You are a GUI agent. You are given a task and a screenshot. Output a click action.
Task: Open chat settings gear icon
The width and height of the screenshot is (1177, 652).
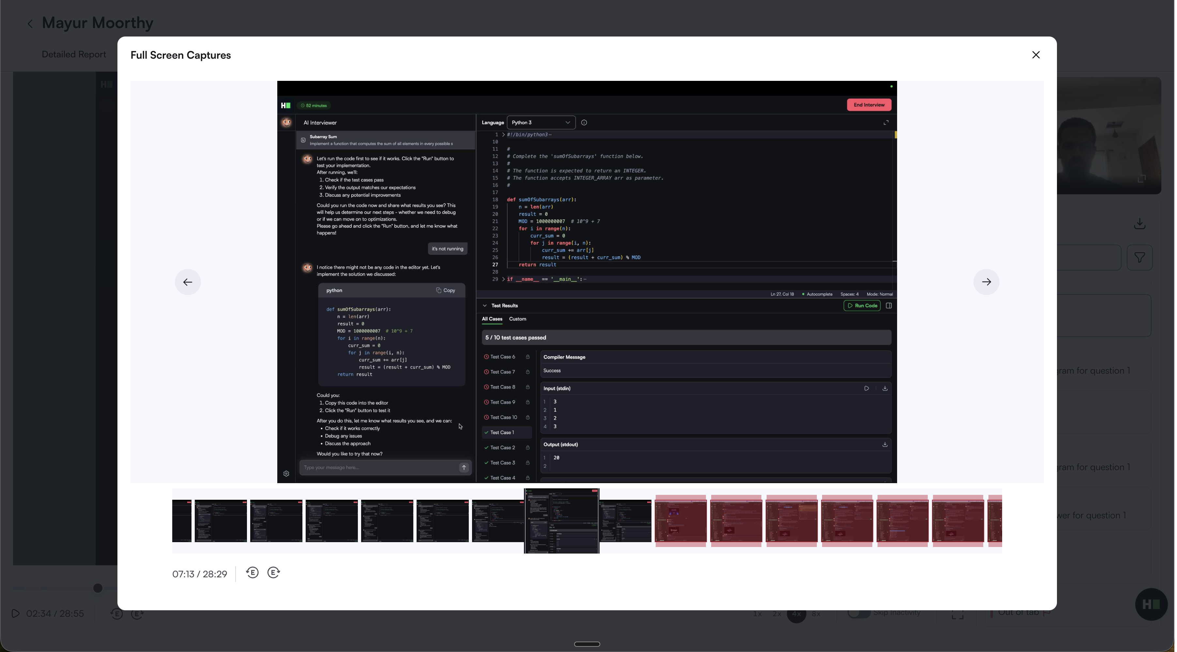[286, 474]
